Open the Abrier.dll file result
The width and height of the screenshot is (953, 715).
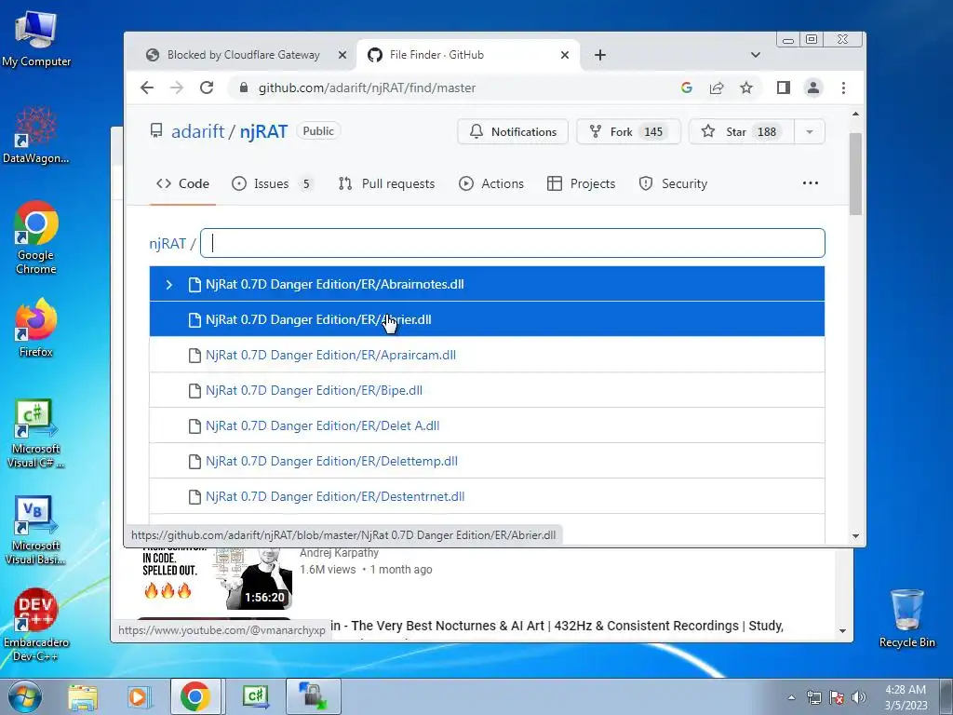(x=487, y=319)
